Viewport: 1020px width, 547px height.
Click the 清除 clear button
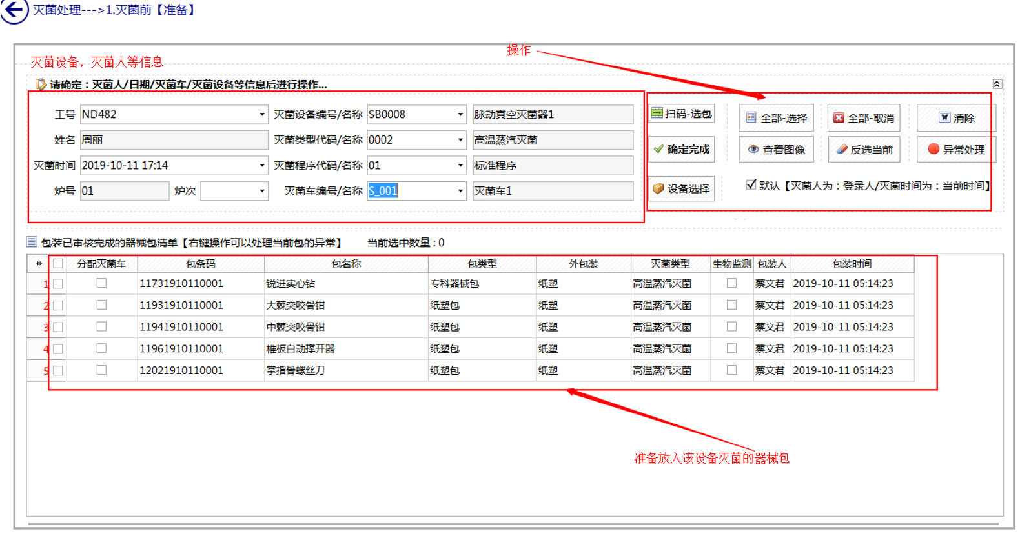[x=956, y=118]
